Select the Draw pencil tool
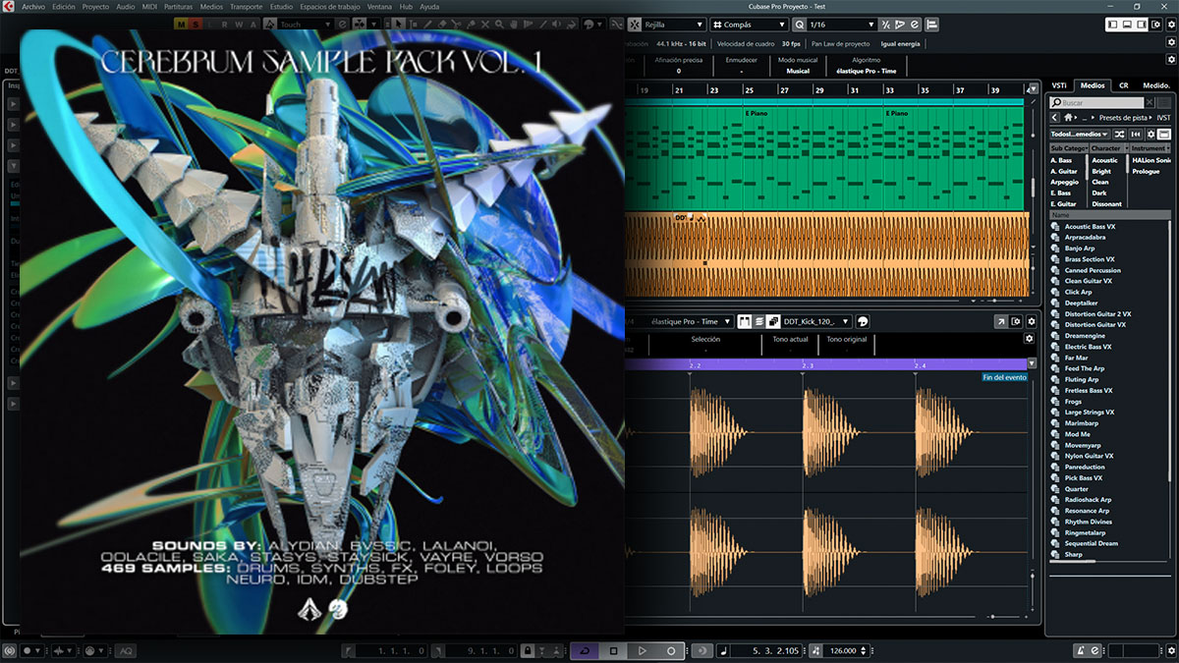Screen dimensions: 1179x663 click(428, 24)
